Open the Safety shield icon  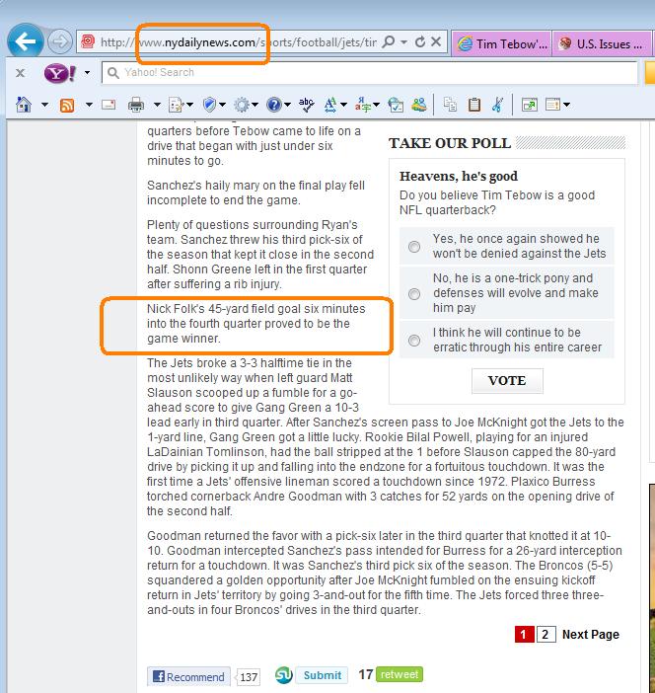tap(209, 105)
